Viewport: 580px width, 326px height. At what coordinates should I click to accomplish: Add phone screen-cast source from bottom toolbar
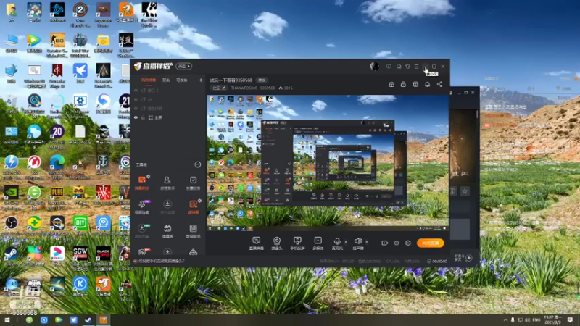coord(297,243)
